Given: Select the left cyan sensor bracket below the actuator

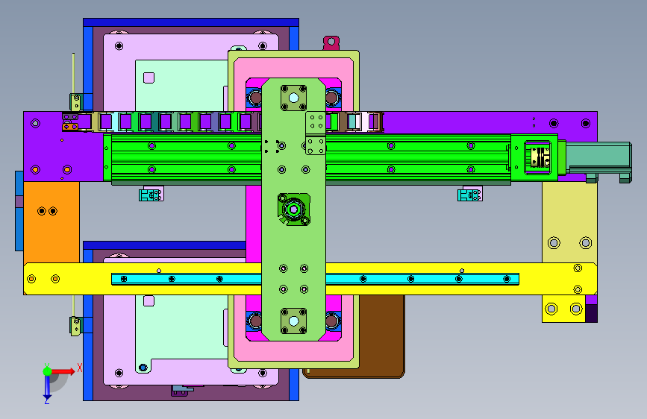Looking at the screenshot, I should (151, 194).
